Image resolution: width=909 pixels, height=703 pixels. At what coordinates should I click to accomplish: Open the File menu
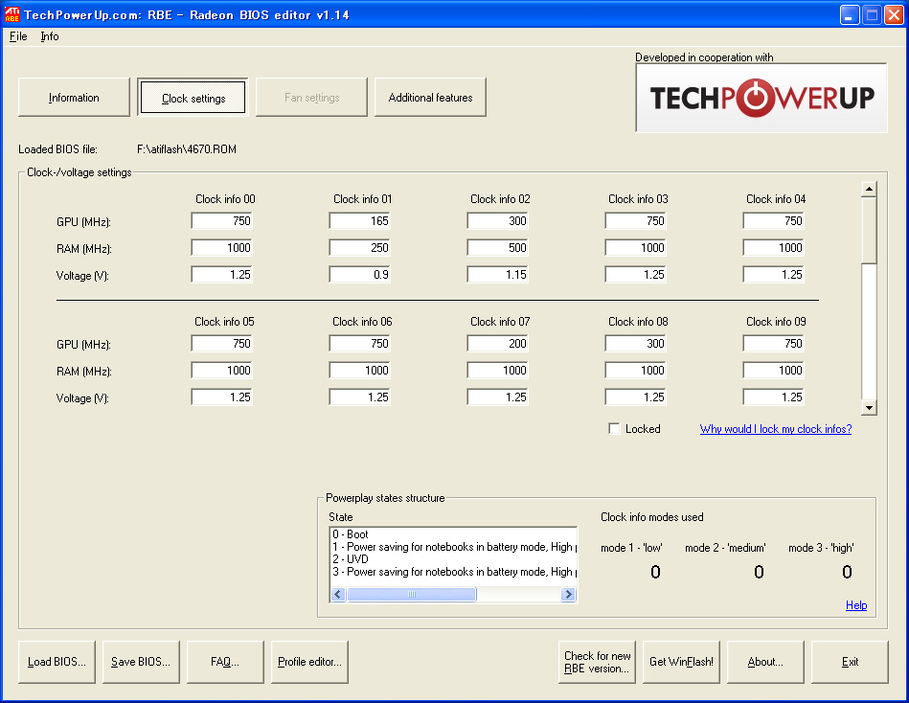[x=18, y=36]
